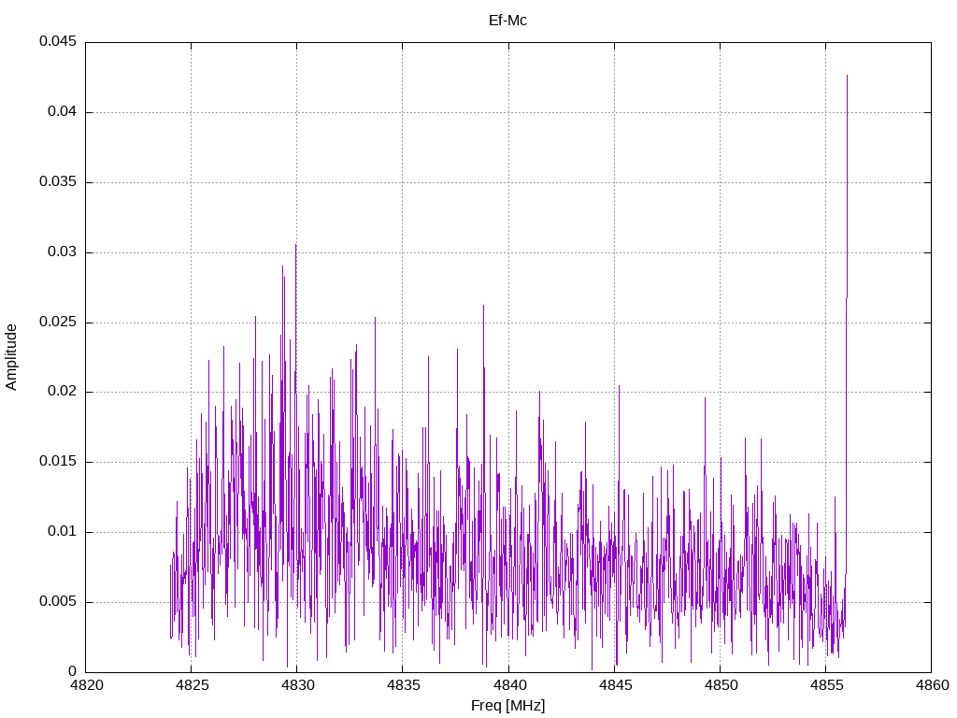Click the Amplitude y-axis label
The width and height of the screenshot is (957, 718).
coord(11,357)
